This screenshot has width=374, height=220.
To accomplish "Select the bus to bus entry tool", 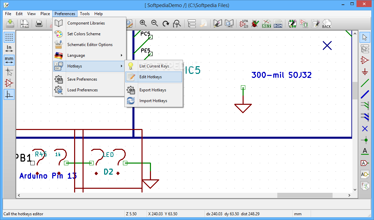I will pos(365,117).
